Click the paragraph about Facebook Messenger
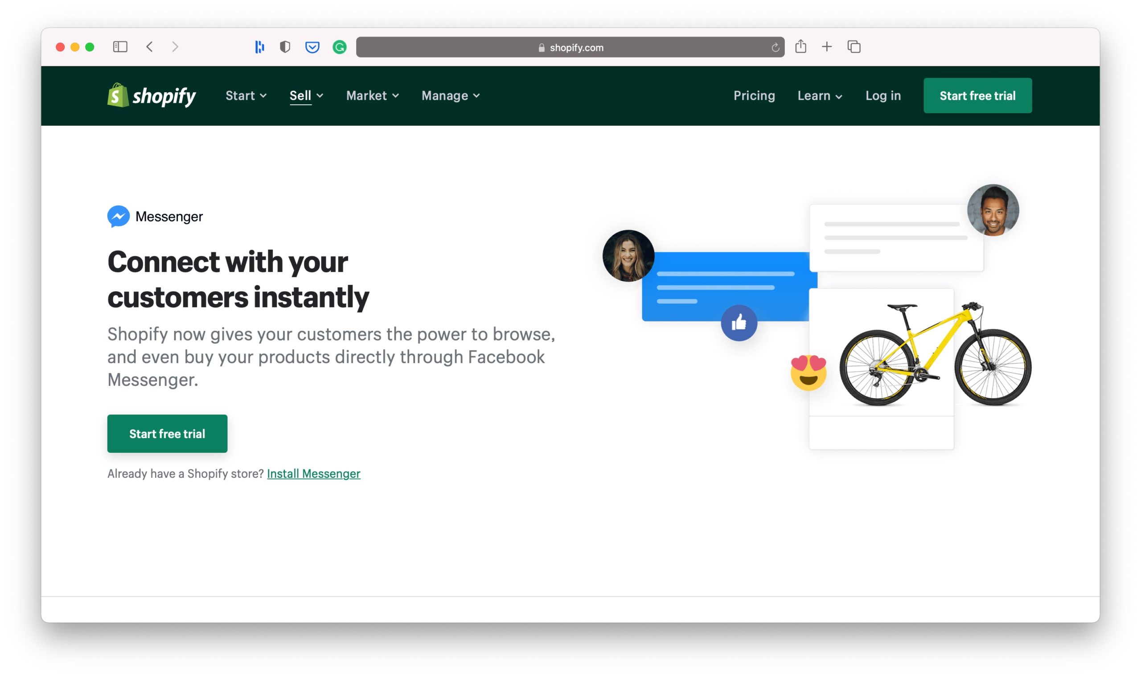 331,357
